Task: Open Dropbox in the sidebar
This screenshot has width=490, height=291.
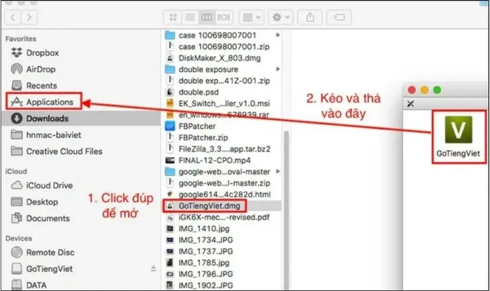Action: click(42, 53)
